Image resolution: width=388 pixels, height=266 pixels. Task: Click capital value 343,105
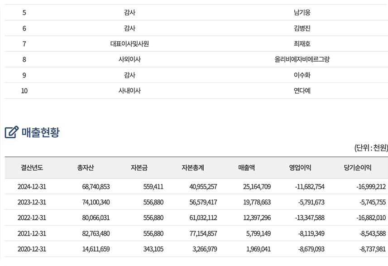point(153,249)
